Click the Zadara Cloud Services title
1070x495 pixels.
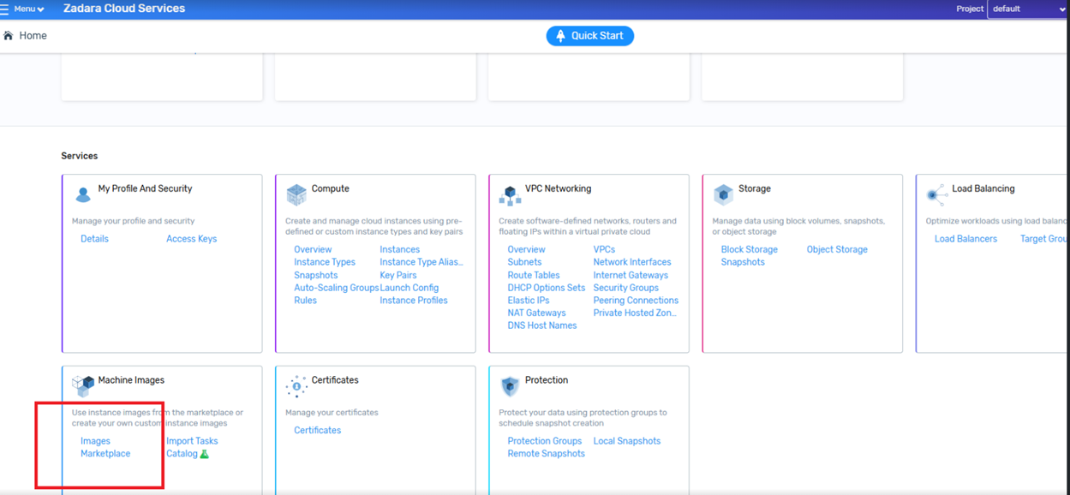pos(124,9)
